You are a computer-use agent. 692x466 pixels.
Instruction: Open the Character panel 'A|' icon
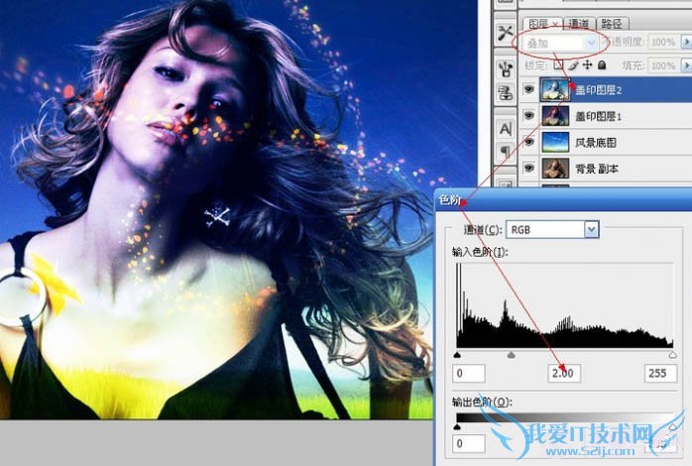505,129
